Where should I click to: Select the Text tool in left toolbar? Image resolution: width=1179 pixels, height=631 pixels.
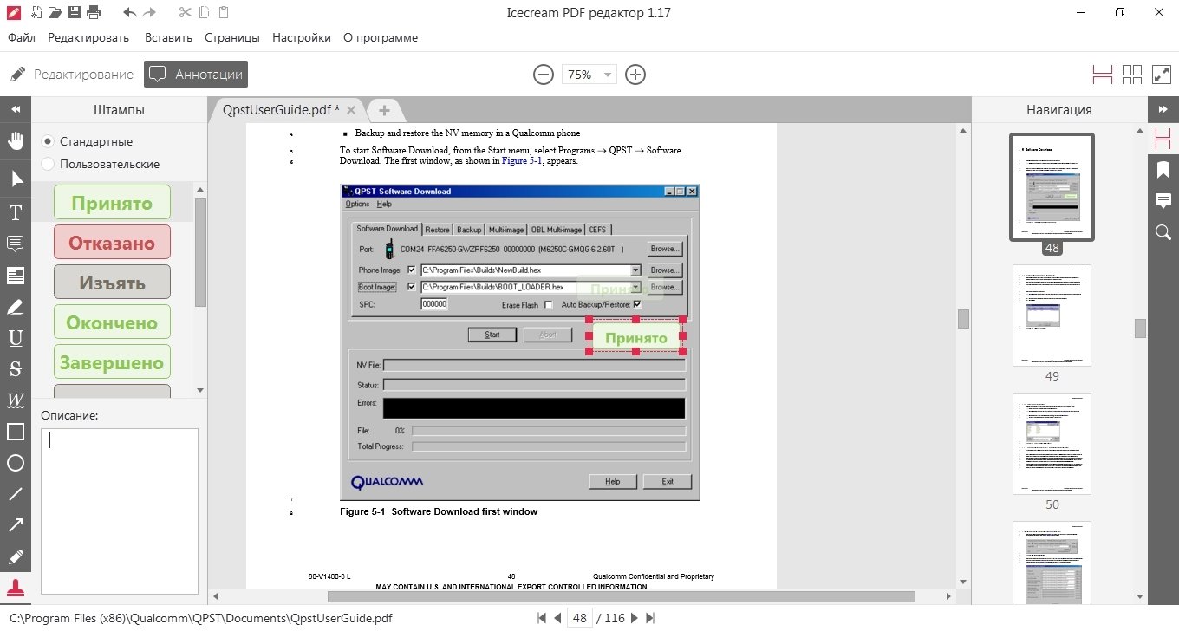click(x=15, y=212)
